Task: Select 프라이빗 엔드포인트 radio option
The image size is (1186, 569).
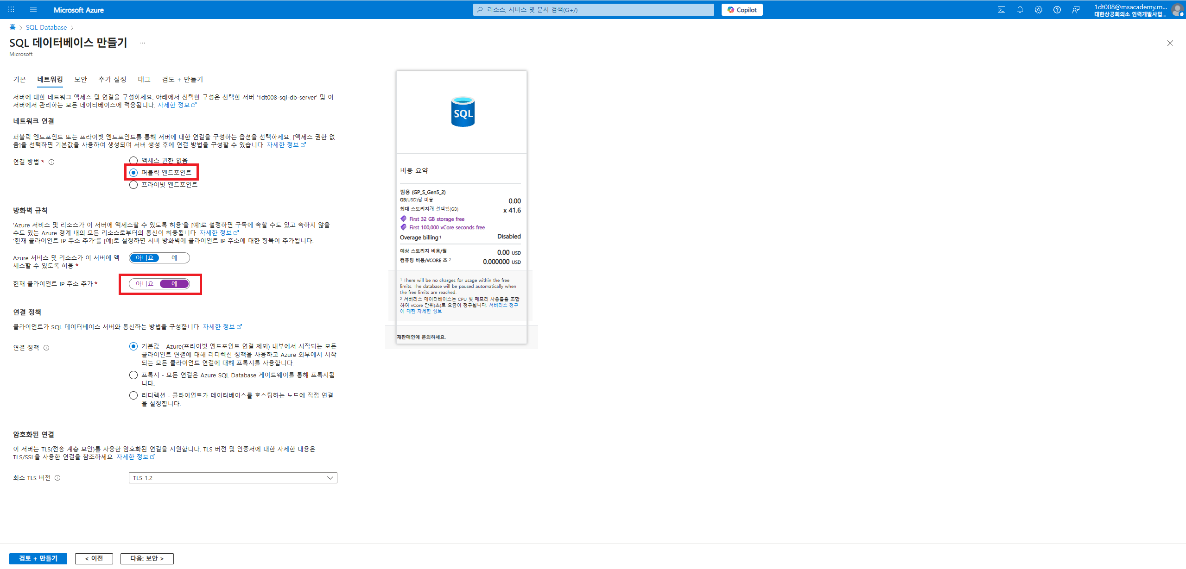Action: pos(133,185)
